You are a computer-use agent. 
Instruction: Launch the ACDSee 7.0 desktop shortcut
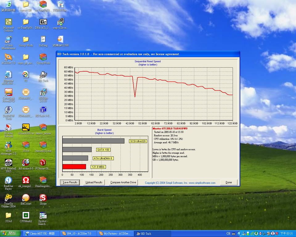(x=8, y=59)
